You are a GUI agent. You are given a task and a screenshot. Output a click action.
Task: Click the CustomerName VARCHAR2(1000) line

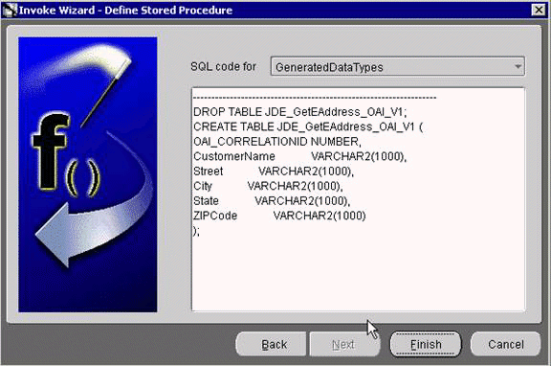click(299, 156)
